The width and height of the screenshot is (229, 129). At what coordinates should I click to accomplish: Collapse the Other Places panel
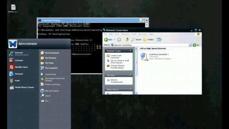[131, 89]
